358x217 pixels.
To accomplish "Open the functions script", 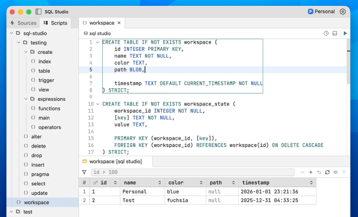I will click(x=49, y=109).
